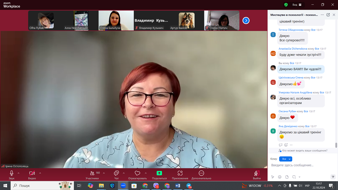Open the Кому recipient dropdown 'Все'
The width and height of the screenshot is (338, 190).
285,159
